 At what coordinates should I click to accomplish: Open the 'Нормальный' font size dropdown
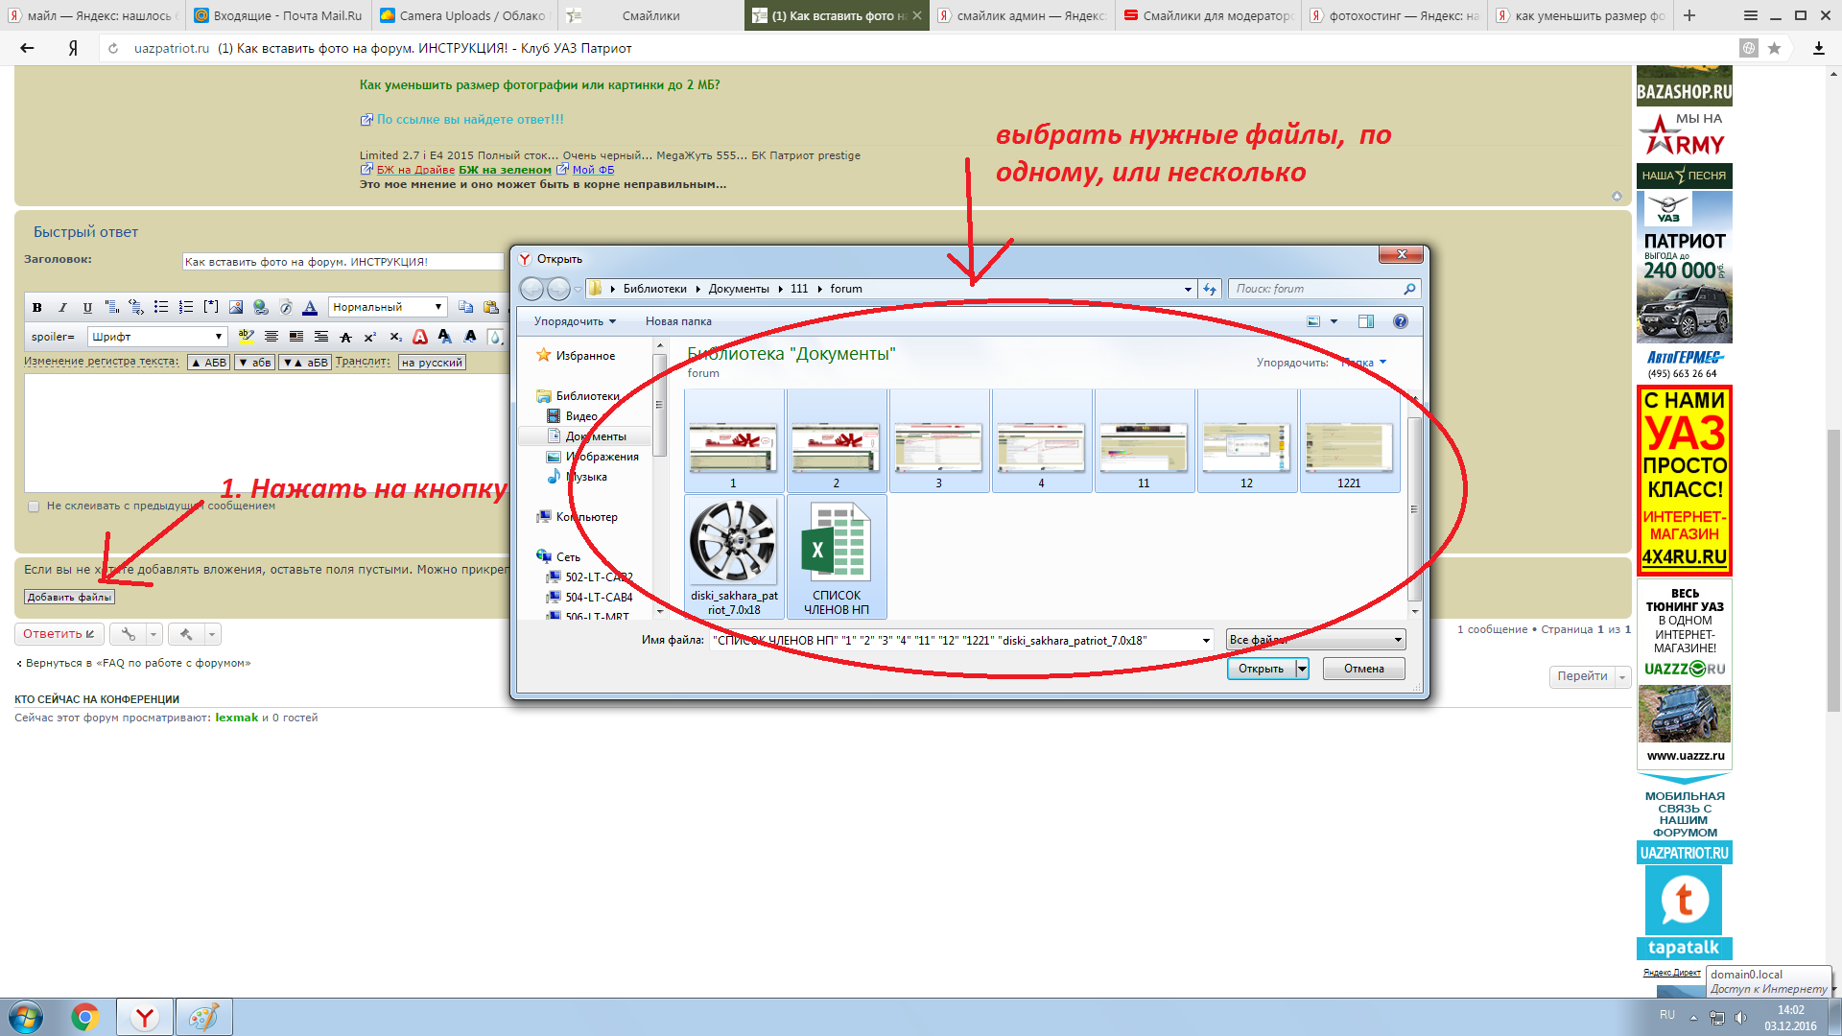pos(388,308)
